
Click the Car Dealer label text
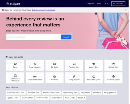55,67
